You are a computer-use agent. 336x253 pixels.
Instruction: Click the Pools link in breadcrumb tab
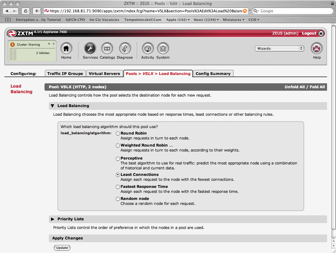tap(131, 73)
